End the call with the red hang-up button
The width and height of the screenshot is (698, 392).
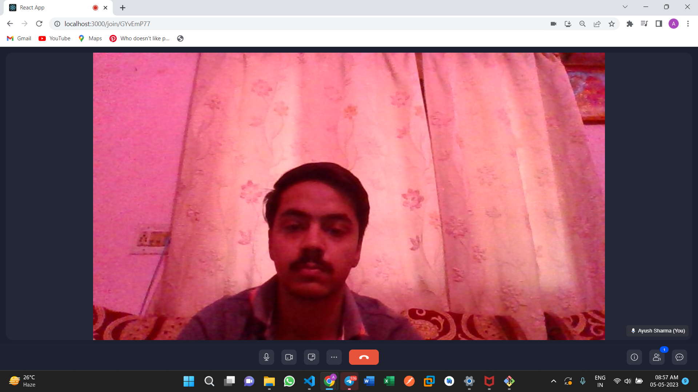tap(364, 357)
